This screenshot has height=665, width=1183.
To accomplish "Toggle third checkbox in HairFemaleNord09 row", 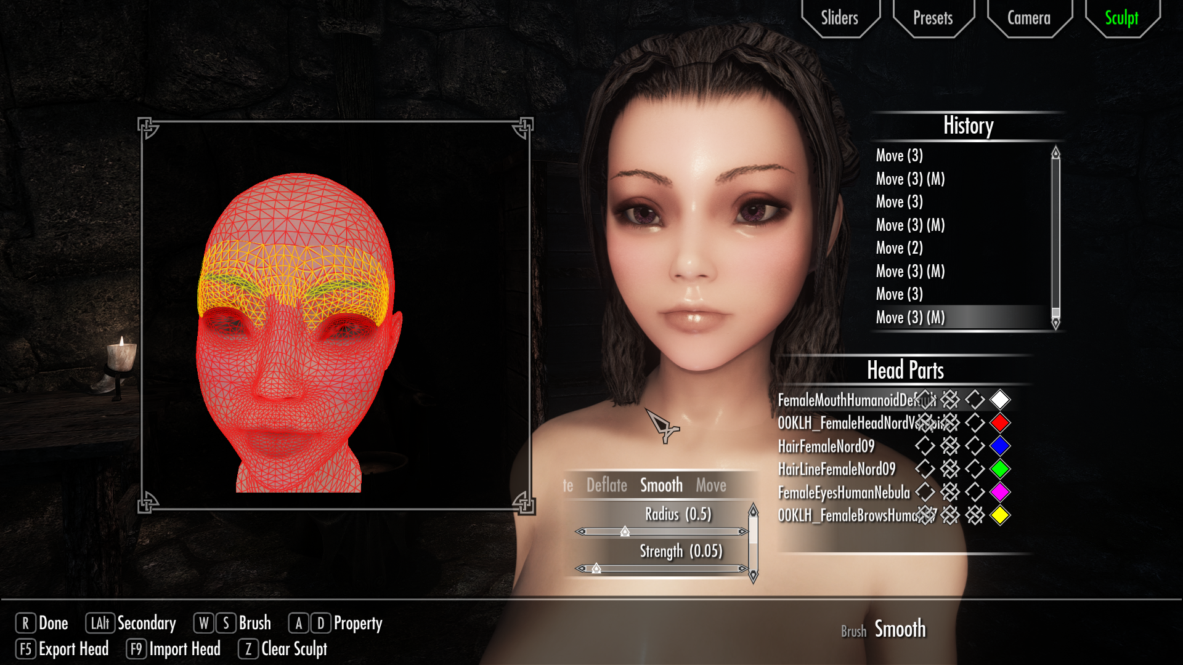I will [x=975, y=446].
